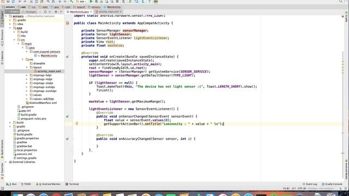This screenshot has height=196, width=349.
Task: Click the java breadcrumb in navigation bar
Action: pos(55,7)
